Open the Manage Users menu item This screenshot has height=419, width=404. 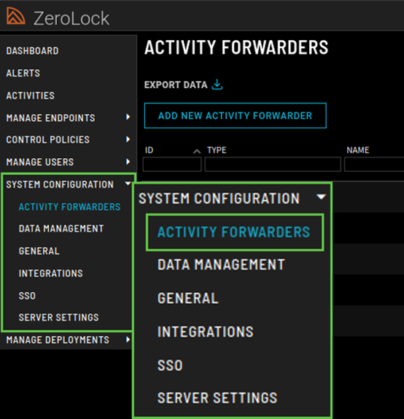[x=40, y=162]
